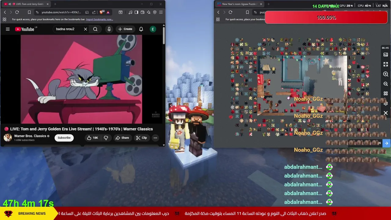Open jigsaw puzzle settings gear
The height and width of the screenshot is (220, 391).
click(386, 104)
